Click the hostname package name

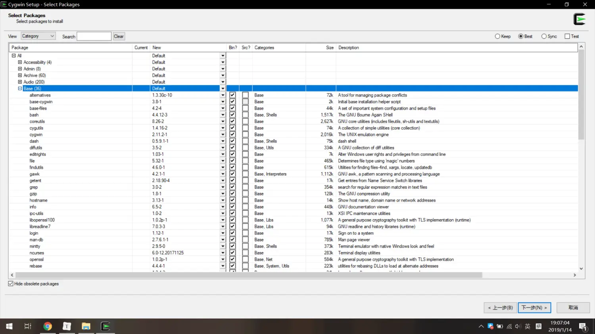click(38, 200)
